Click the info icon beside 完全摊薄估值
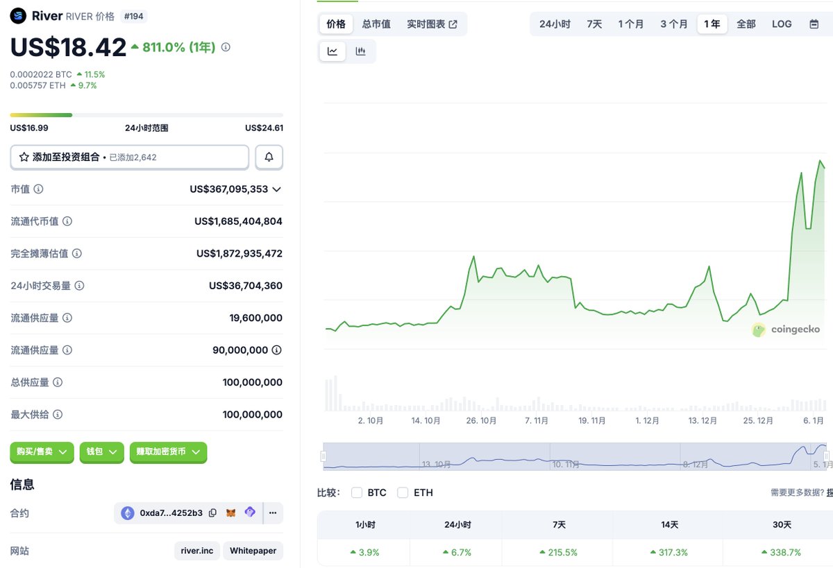This screenshot has height=568, width=833. (77, 254)
